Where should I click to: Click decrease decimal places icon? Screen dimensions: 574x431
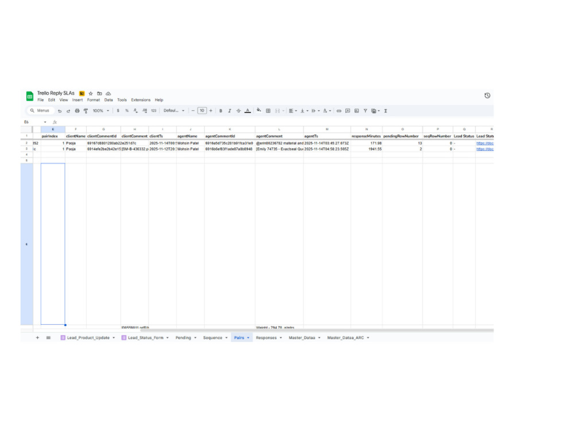point(135,111)
